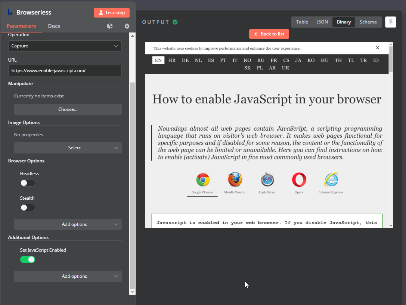The image size is (406, 305).
Task: Turn on the Stealth switch
Action: tap(28, 208)
